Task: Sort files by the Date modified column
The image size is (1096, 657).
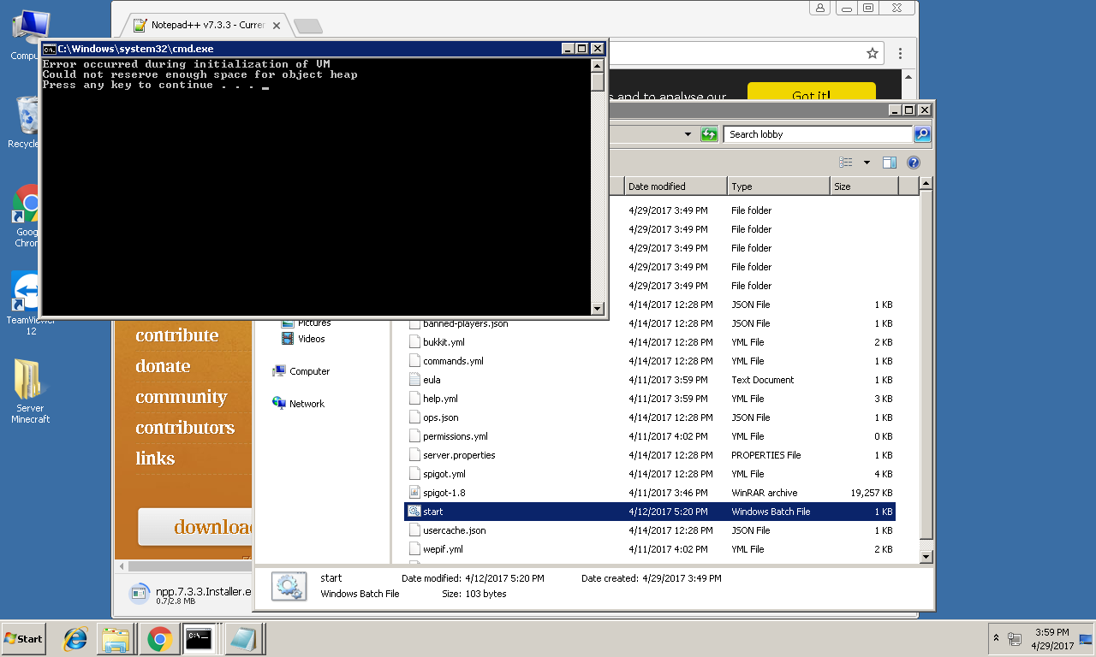Action: point(675,186)
